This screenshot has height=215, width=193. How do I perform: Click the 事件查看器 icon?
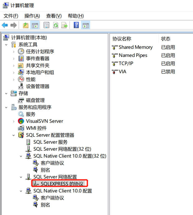pos(21,59)
